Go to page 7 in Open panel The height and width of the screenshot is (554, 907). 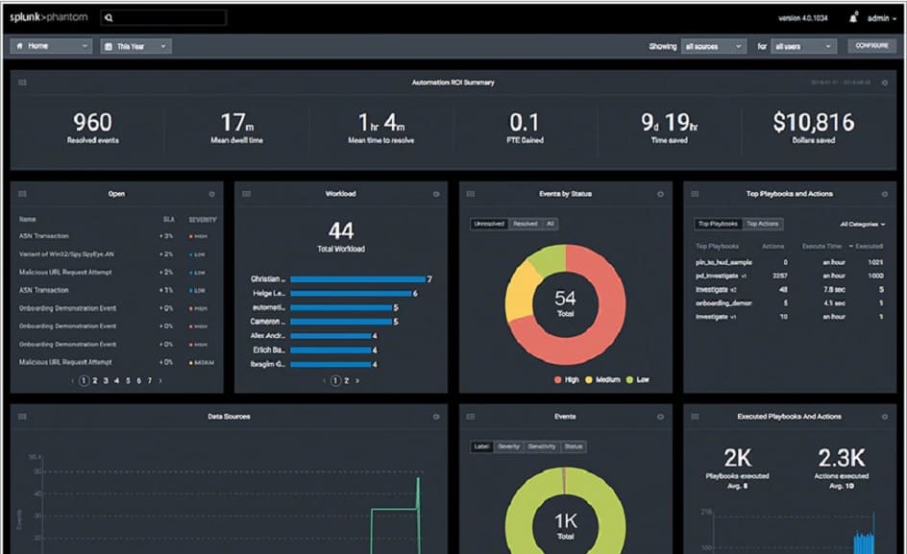click(x=149, y=380)
